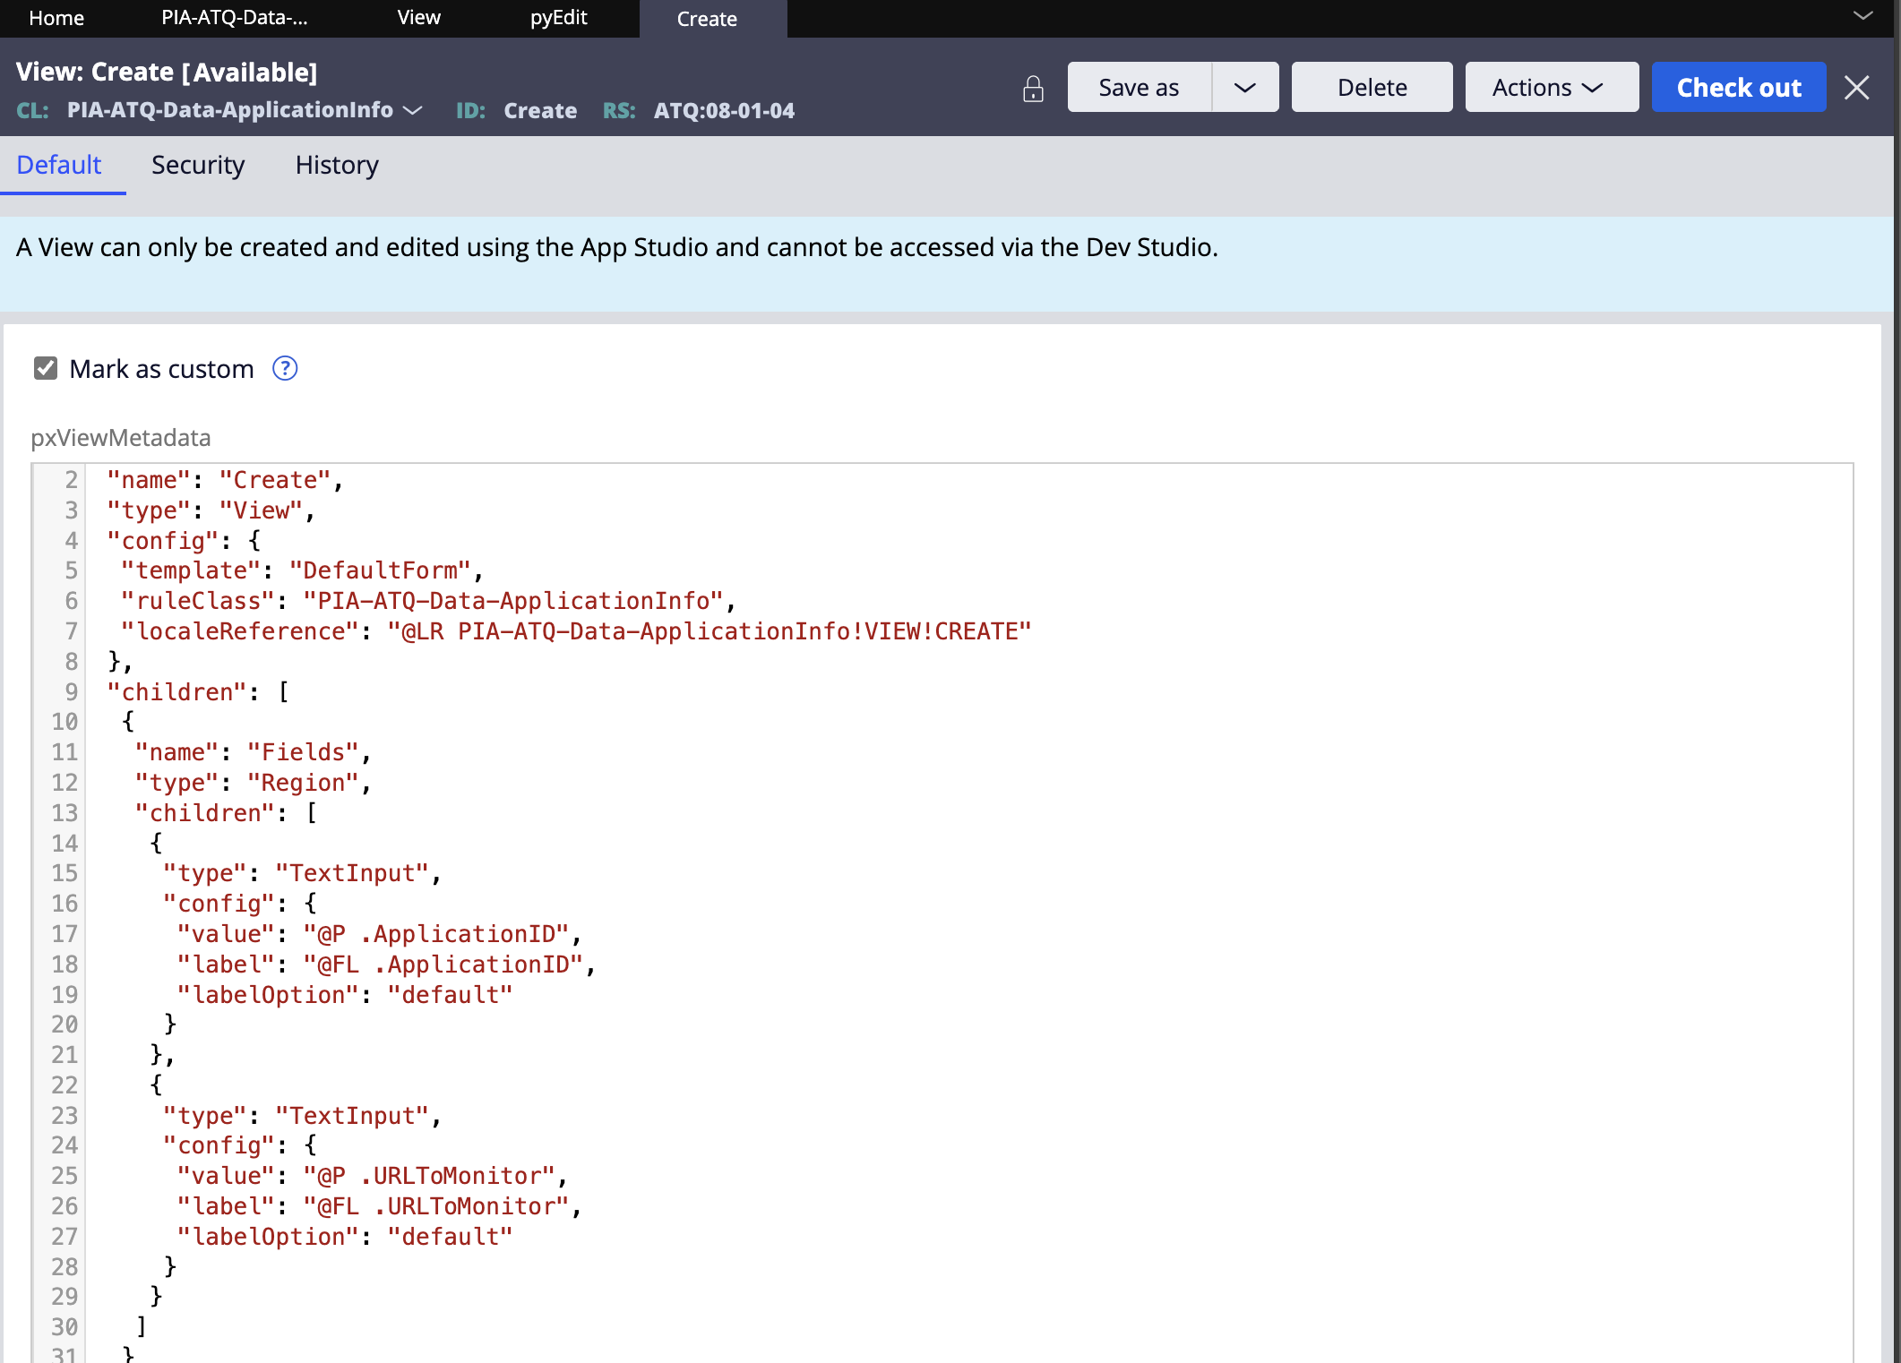1901x1363 pixels.
Task: Open the Security tab
Action: point(198,166)
